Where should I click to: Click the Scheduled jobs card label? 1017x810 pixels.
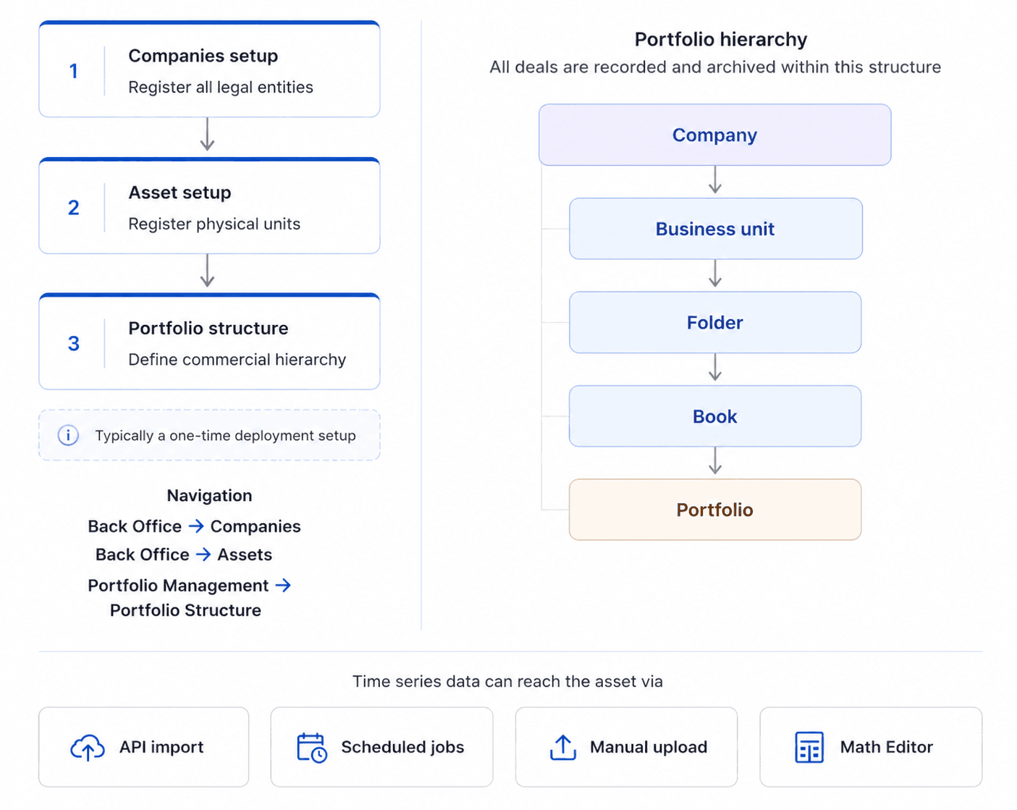pos(402,747)
